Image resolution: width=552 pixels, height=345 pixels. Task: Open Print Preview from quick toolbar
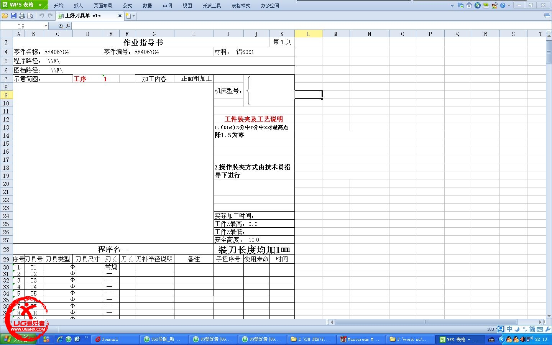[x=30, y=16]
